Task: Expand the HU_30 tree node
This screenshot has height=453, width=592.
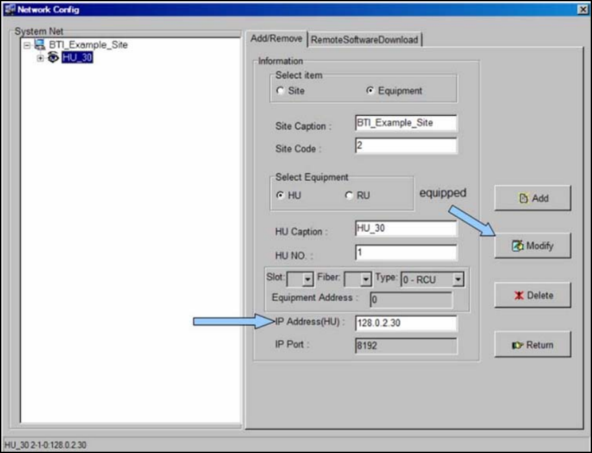Action: pyautogui.click(x=40, y=58)
